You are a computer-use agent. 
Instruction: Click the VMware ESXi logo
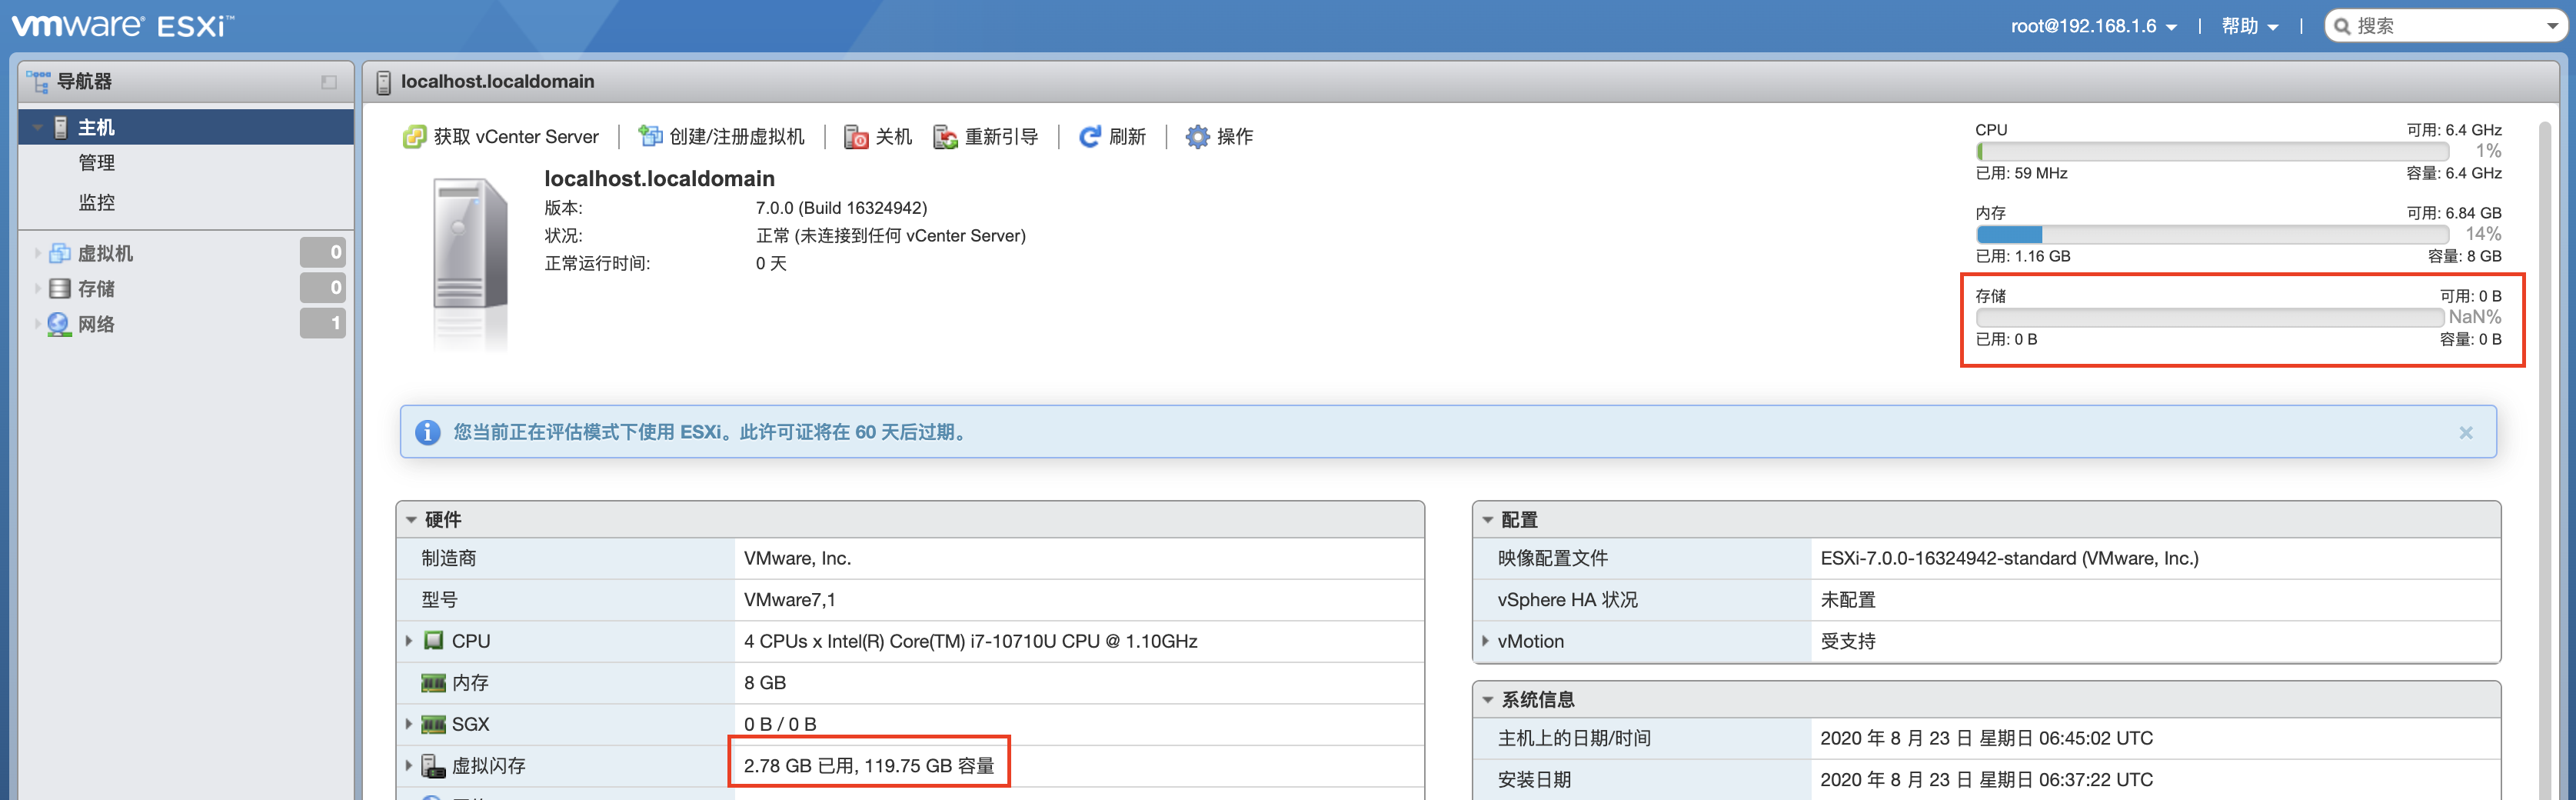pyautogui.click(x=123, y=25)
